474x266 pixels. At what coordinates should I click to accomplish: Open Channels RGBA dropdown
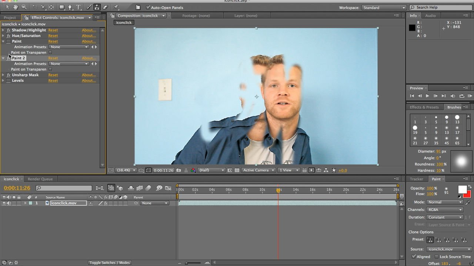(x=445, y=210)
